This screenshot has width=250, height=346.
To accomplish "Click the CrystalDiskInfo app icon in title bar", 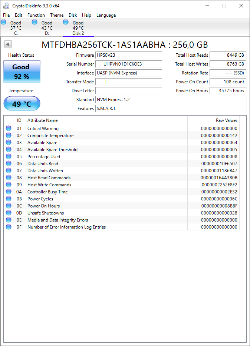I will (6, 6).
